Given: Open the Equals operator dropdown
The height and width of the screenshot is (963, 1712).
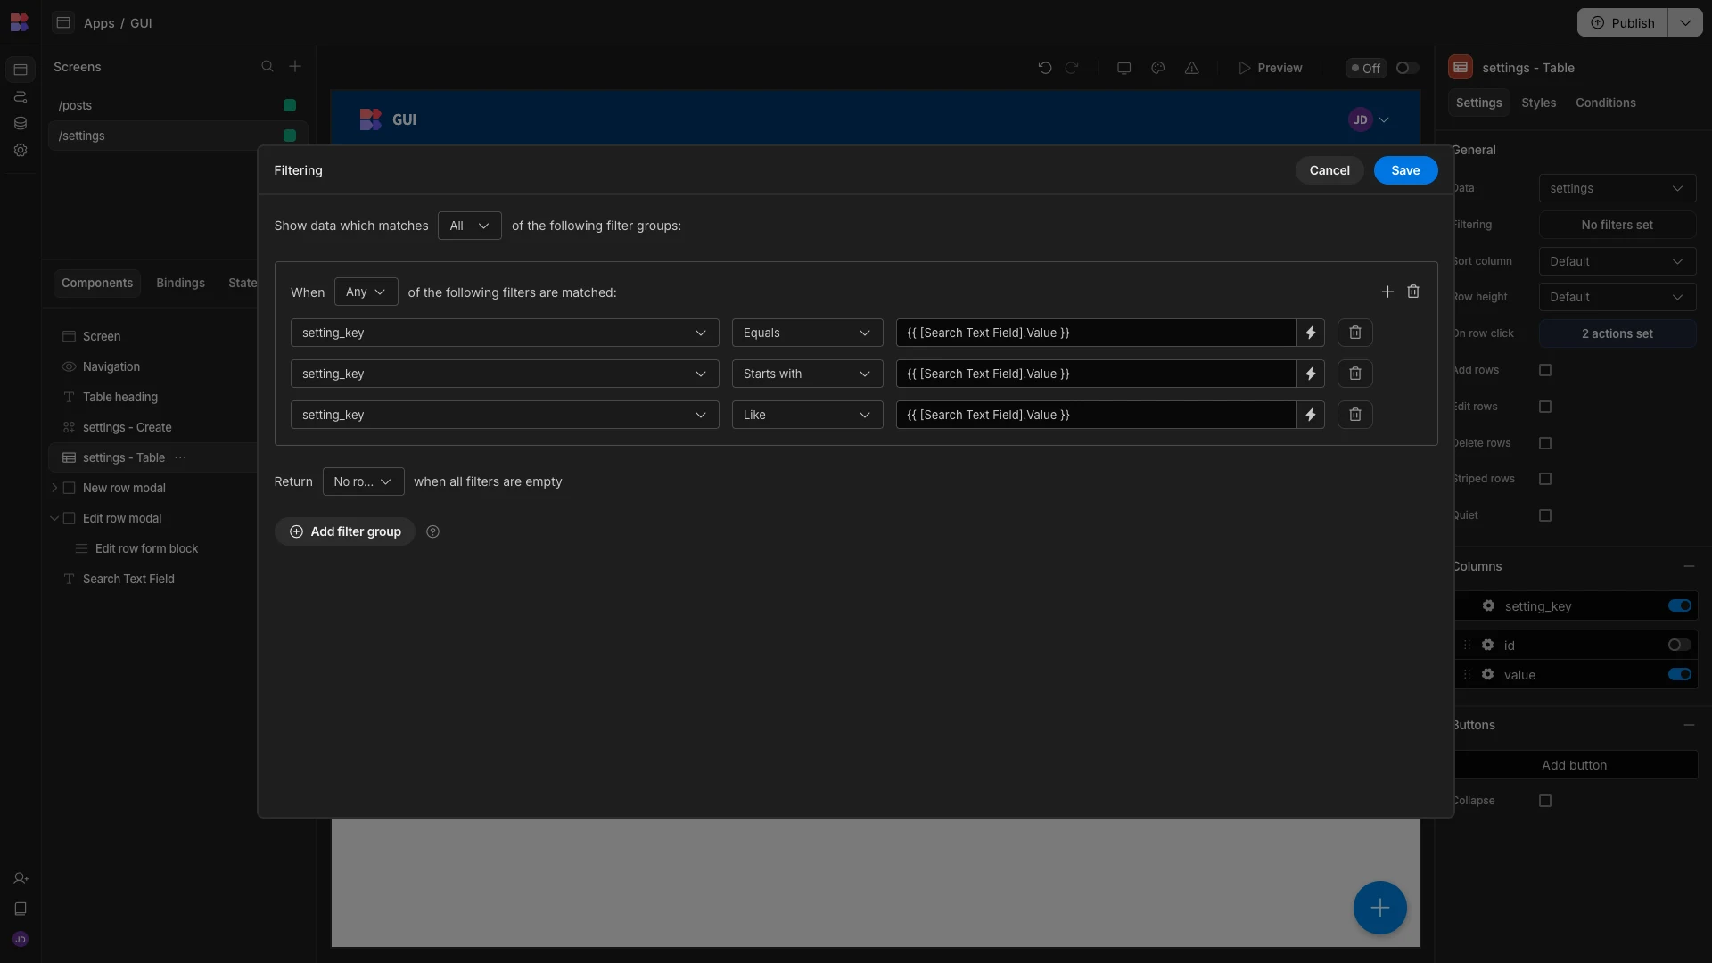Looking at the screenshot, I should click(x=807, y=333).
